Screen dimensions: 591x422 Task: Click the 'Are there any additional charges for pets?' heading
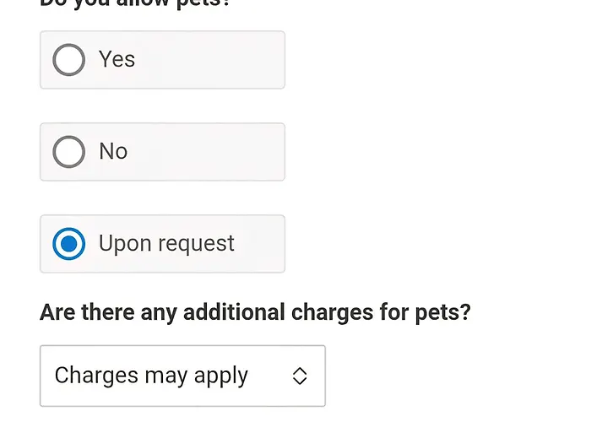(255, 312)
